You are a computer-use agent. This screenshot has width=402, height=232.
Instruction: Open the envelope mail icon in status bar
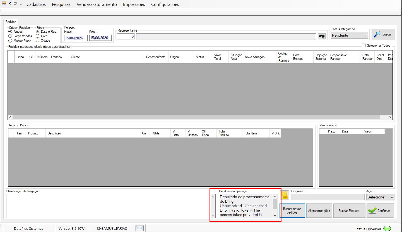[x=139, y=228]
